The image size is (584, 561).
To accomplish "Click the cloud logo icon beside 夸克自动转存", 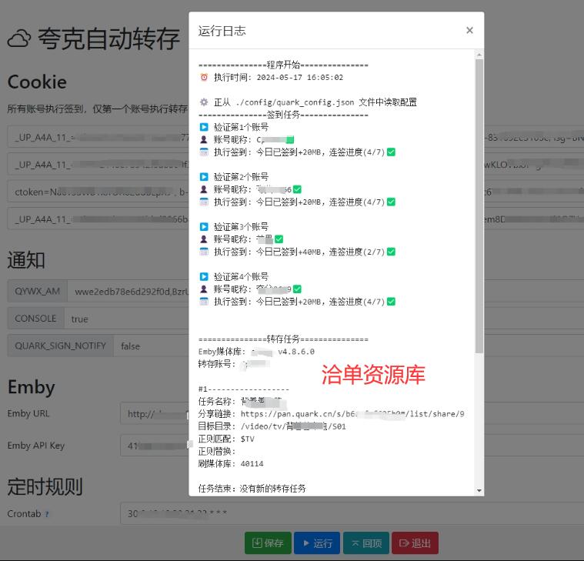I will [19, 38].
